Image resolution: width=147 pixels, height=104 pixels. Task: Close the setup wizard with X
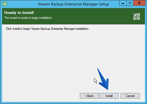(139, 3)
